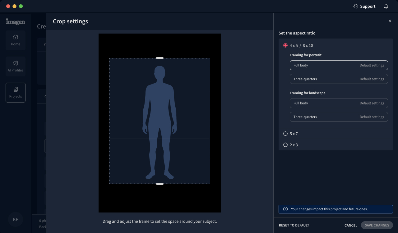Select the 2 x 3 aspect ratio

(285, 145)
